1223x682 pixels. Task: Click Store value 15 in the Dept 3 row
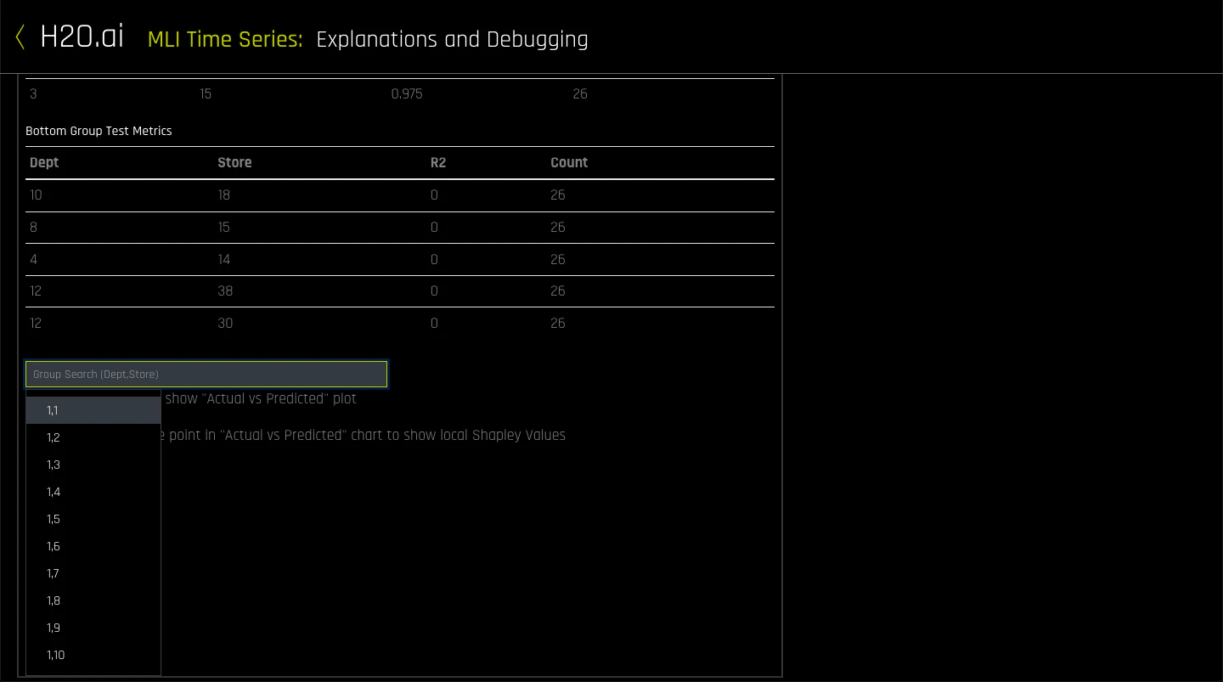[206, 94]
